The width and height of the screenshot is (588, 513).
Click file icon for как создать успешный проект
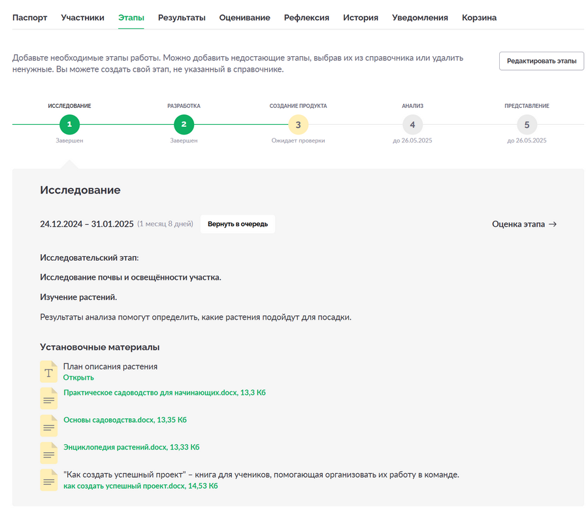(x=49, y=480)
